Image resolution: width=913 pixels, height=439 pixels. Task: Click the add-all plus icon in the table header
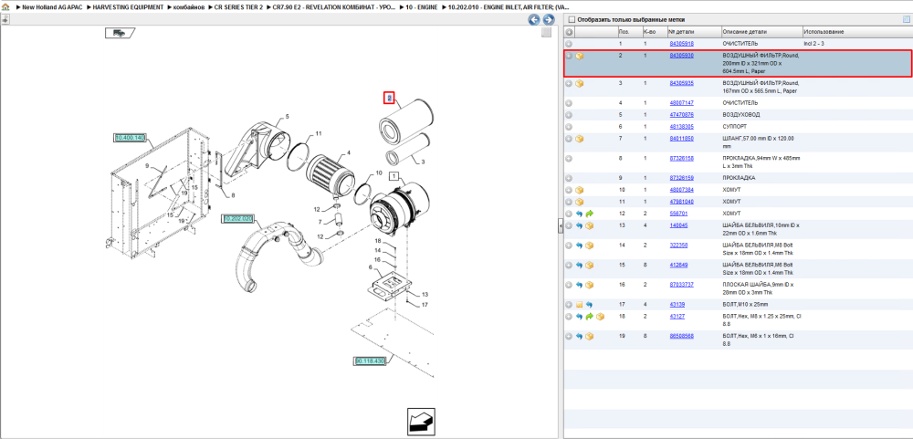coord(570,32)
